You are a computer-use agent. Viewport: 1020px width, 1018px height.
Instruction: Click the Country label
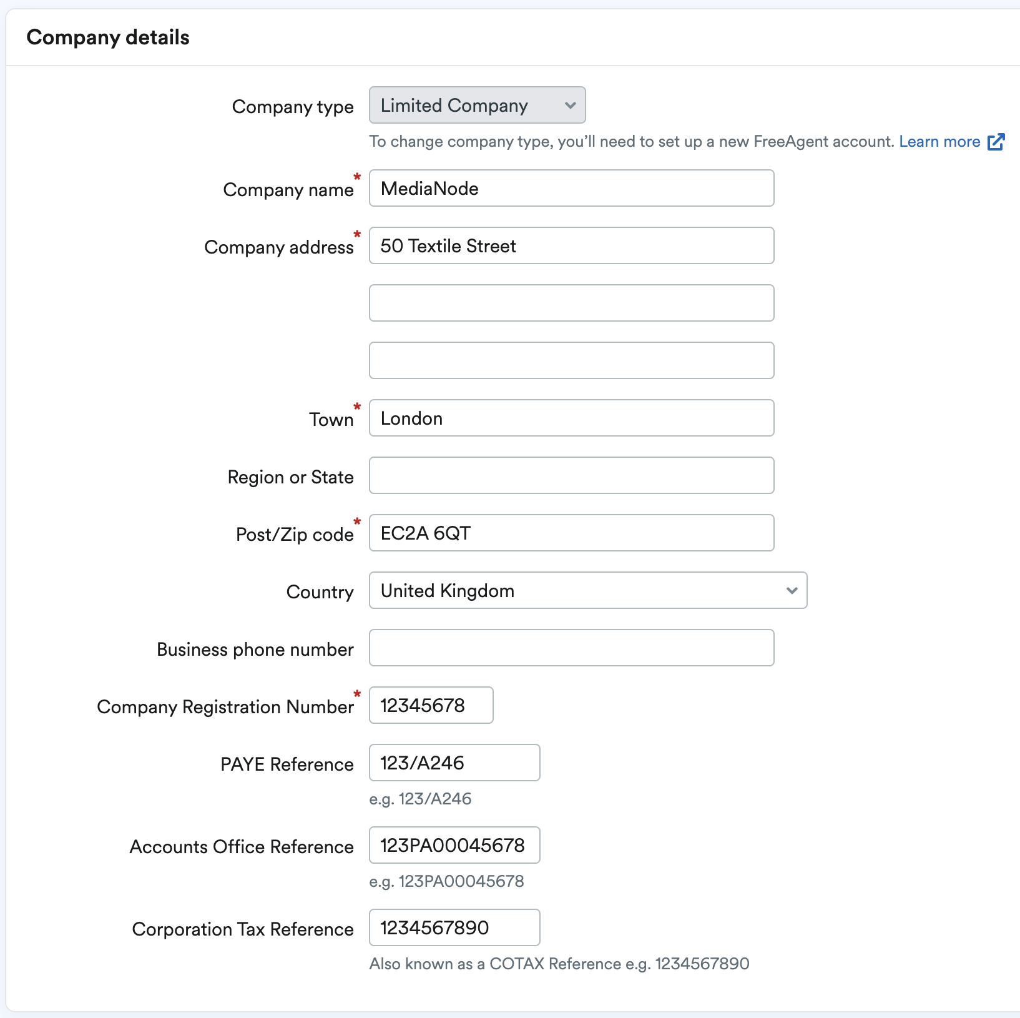(x=320, y=592)
